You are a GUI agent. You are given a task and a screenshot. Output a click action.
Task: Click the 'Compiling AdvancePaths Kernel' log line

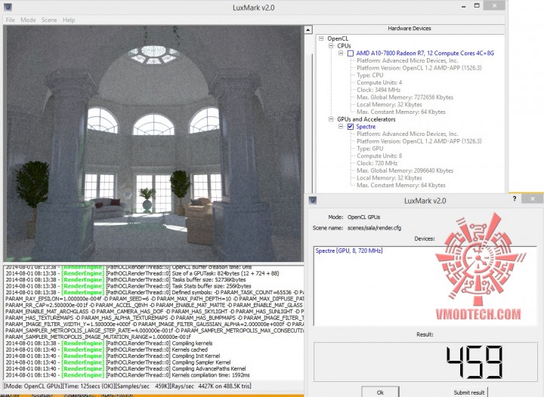pyautogui.click(x=125, y=369)
